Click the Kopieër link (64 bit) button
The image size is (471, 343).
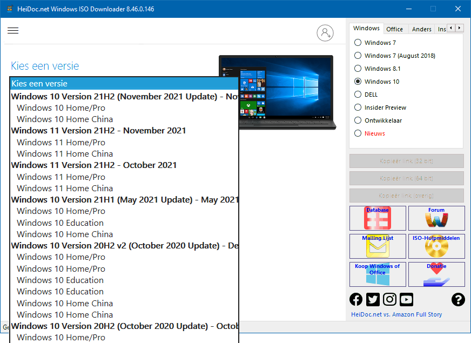click(406, 178)
